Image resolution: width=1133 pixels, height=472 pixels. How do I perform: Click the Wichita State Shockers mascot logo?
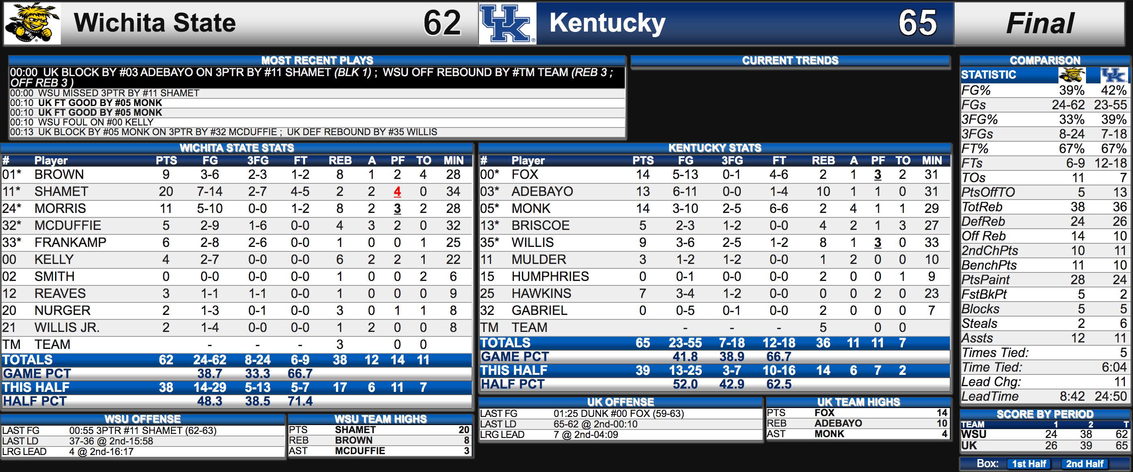coord(32,23)
